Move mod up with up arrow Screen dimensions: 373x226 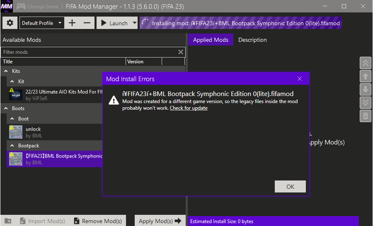(x=366, y=76)
